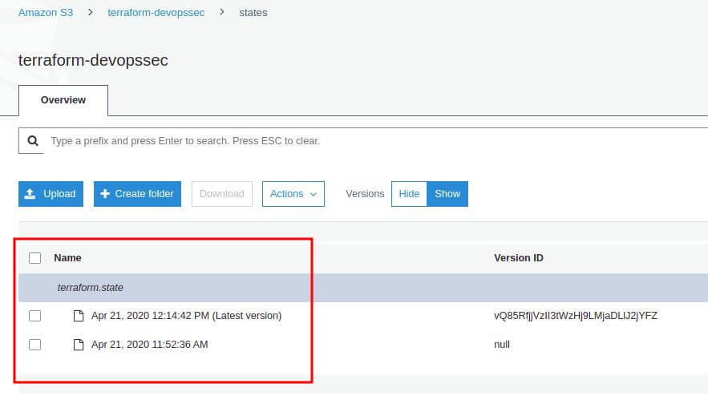This screenshot has width=708, height=416.
Task: Open the Actions dropdown menu
Action: click(293, 194)
